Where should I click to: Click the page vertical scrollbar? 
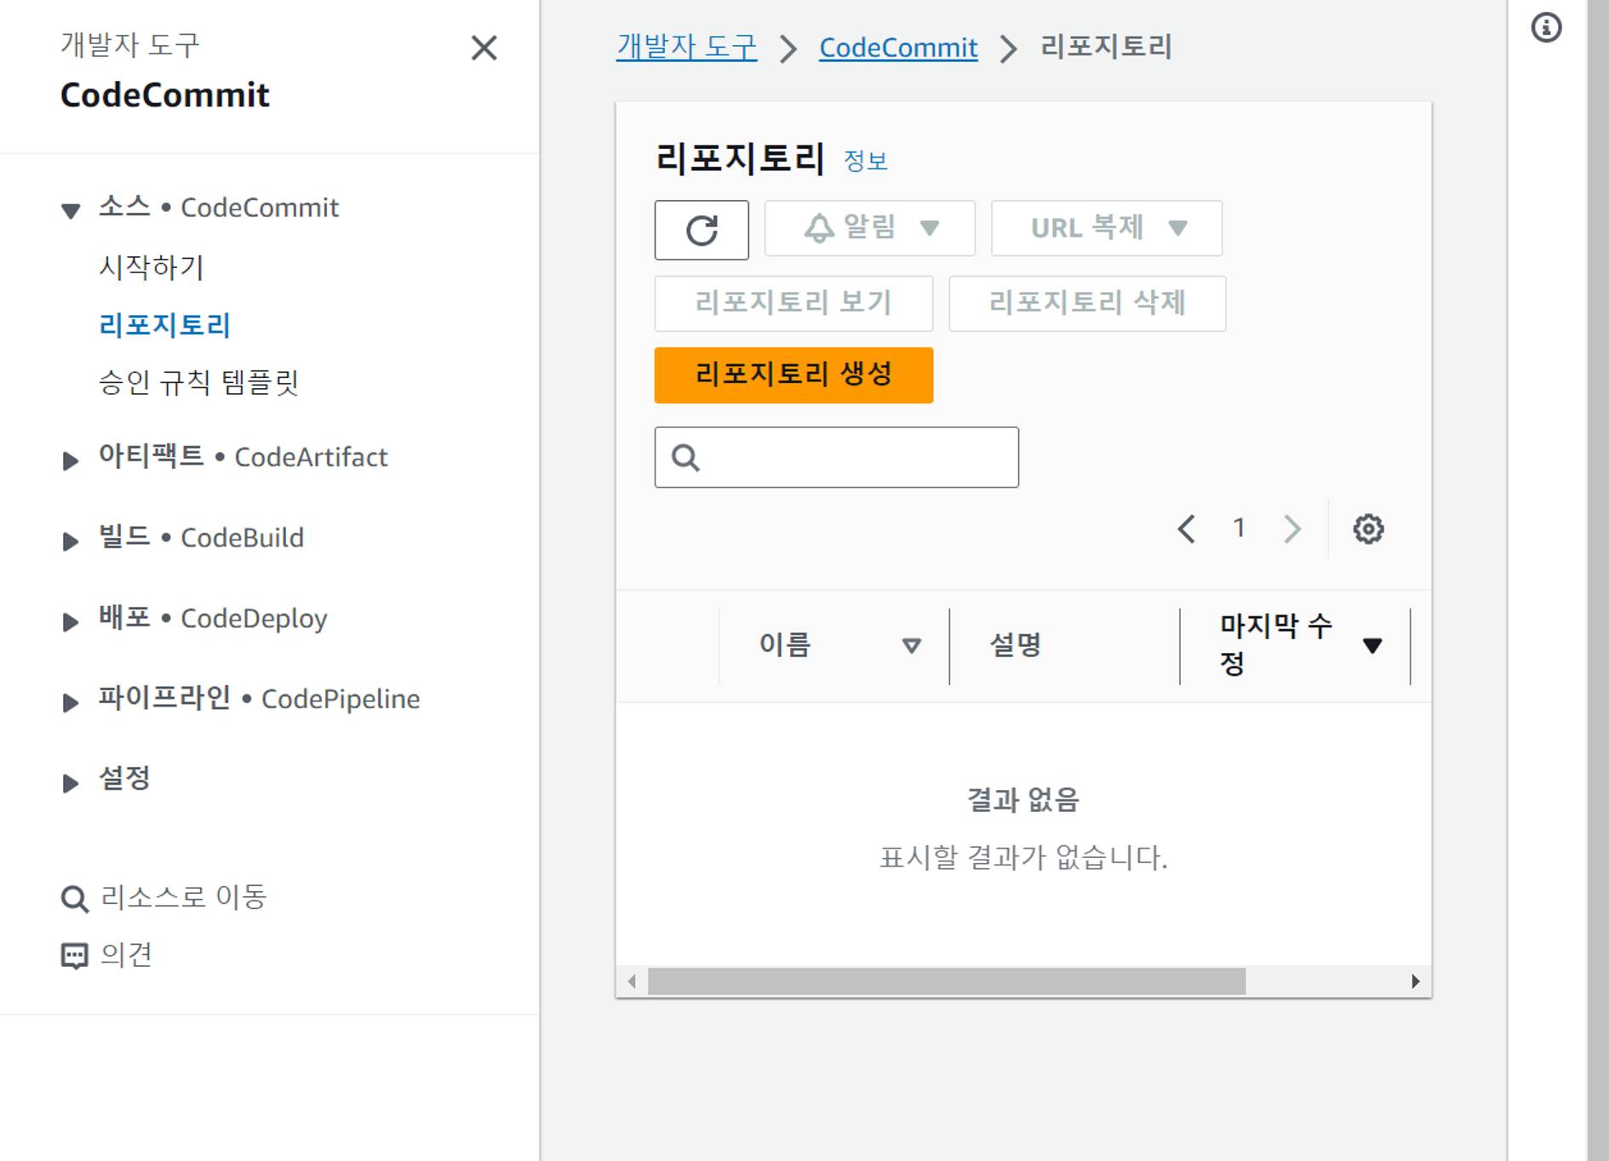(1597, 579)
